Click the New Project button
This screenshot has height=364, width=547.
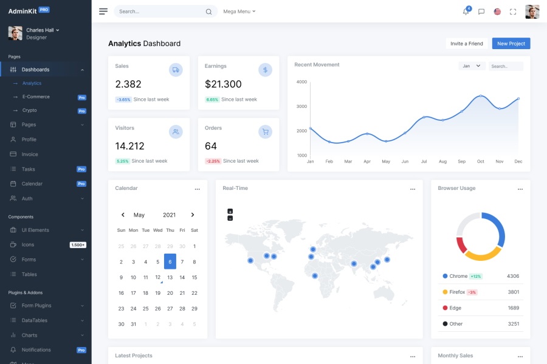point(511,43)
